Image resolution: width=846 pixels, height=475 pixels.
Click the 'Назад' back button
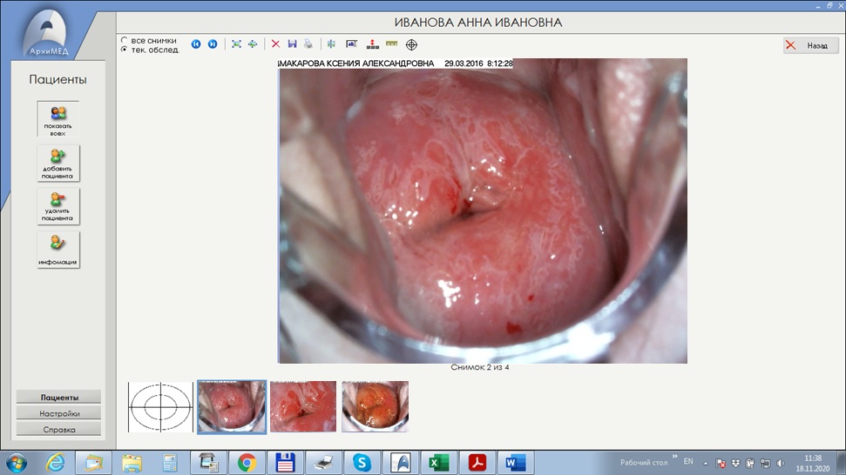pyautogui.click(x=810, y=45)
